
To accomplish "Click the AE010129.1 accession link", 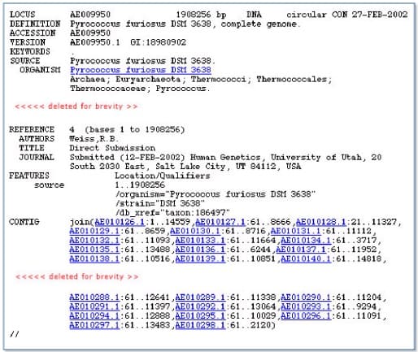I will click(x=94, y=231).
